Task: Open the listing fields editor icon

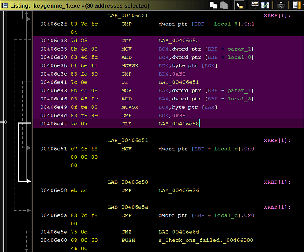Action: (x=255, y=5)
